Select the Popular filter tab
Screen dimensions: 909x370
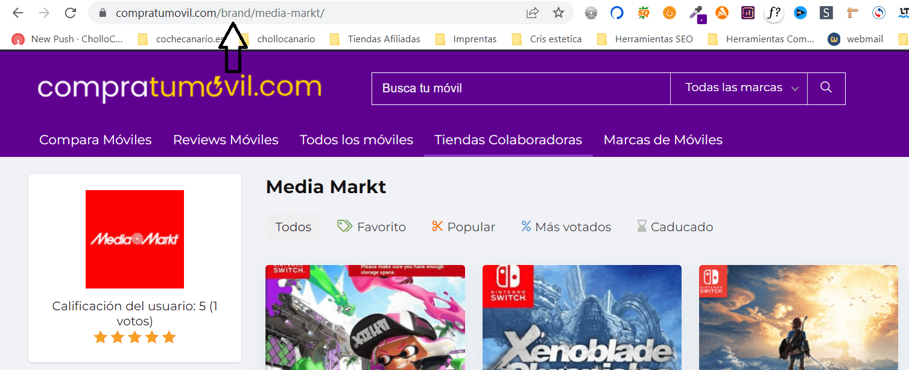(463, 227)
